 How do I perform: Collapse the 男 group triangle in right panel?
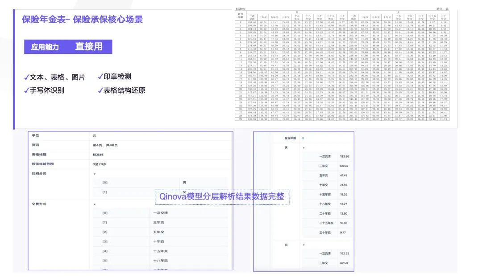pos(304,148)
